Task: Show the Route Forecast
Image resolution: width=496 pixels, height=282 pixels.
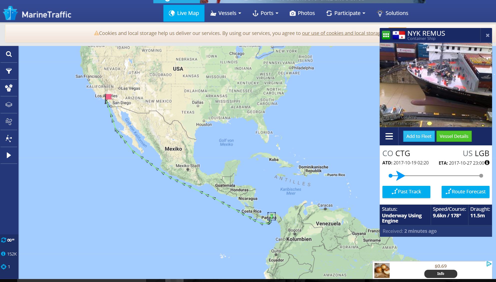Action: point(466,192)
